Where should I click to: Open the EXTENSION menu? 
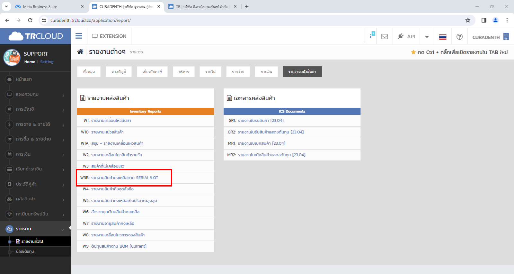(x=109, y=36)
